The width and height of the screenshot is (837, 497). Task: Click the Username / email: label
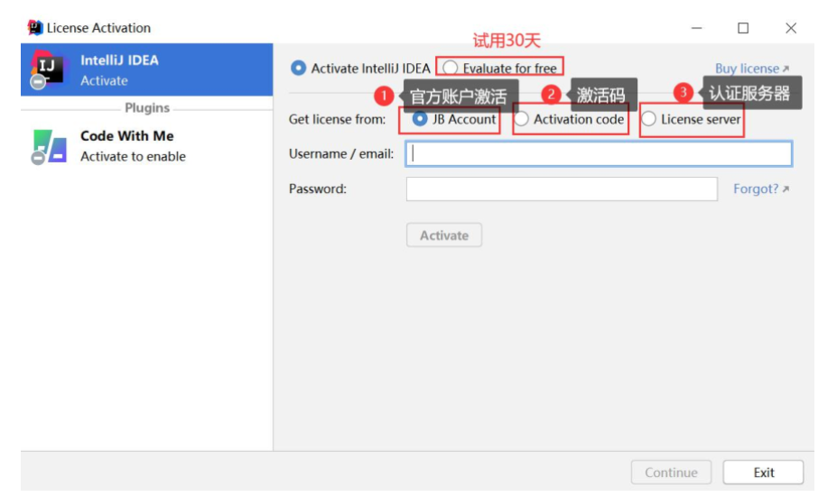pyautogui.click(x=341, y=153)
